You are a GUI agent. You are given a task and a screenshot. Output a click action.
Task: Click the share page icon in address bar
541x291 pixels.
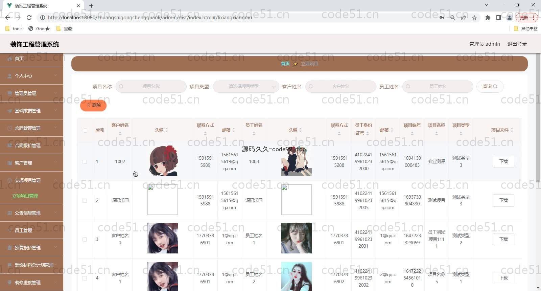click(464, 18)
